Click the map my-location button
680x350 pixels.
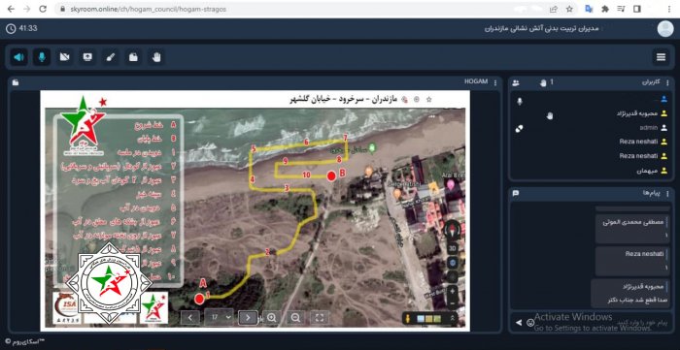pyautogui.click(x=453, y=262)
